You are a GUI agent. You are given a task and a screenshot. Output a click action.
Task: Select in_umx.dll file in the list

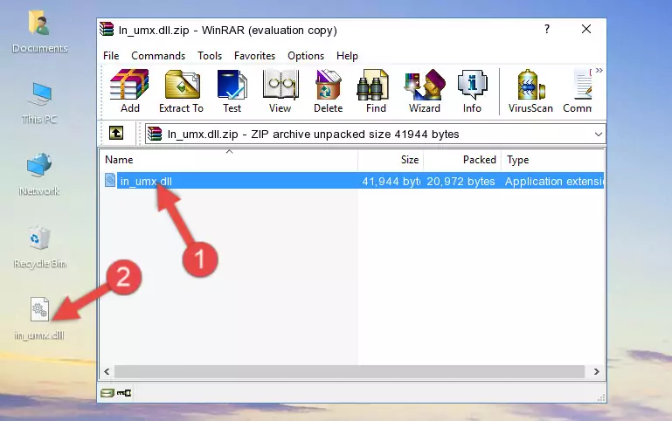pos(146,181)
